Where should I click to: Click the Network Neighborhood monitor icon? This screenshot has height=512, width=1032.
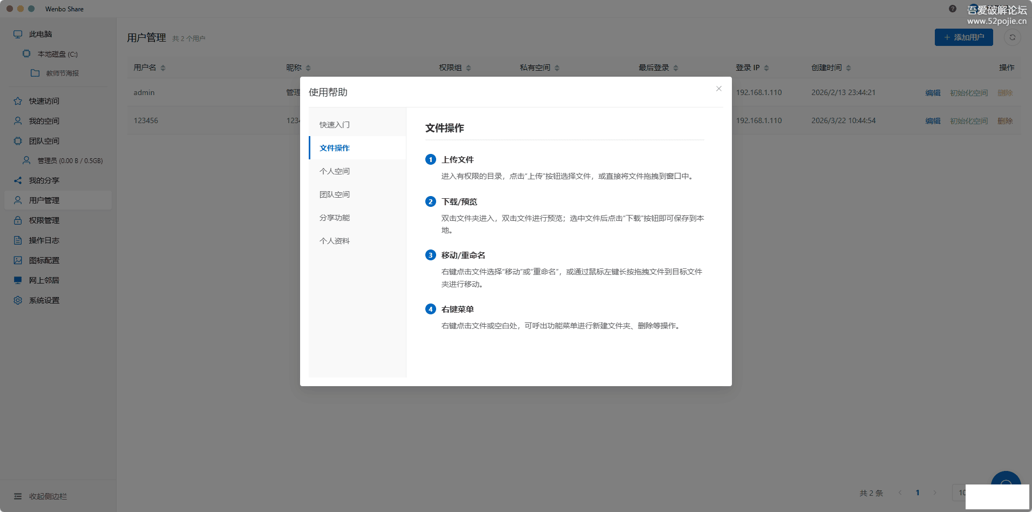click(18, 280)
